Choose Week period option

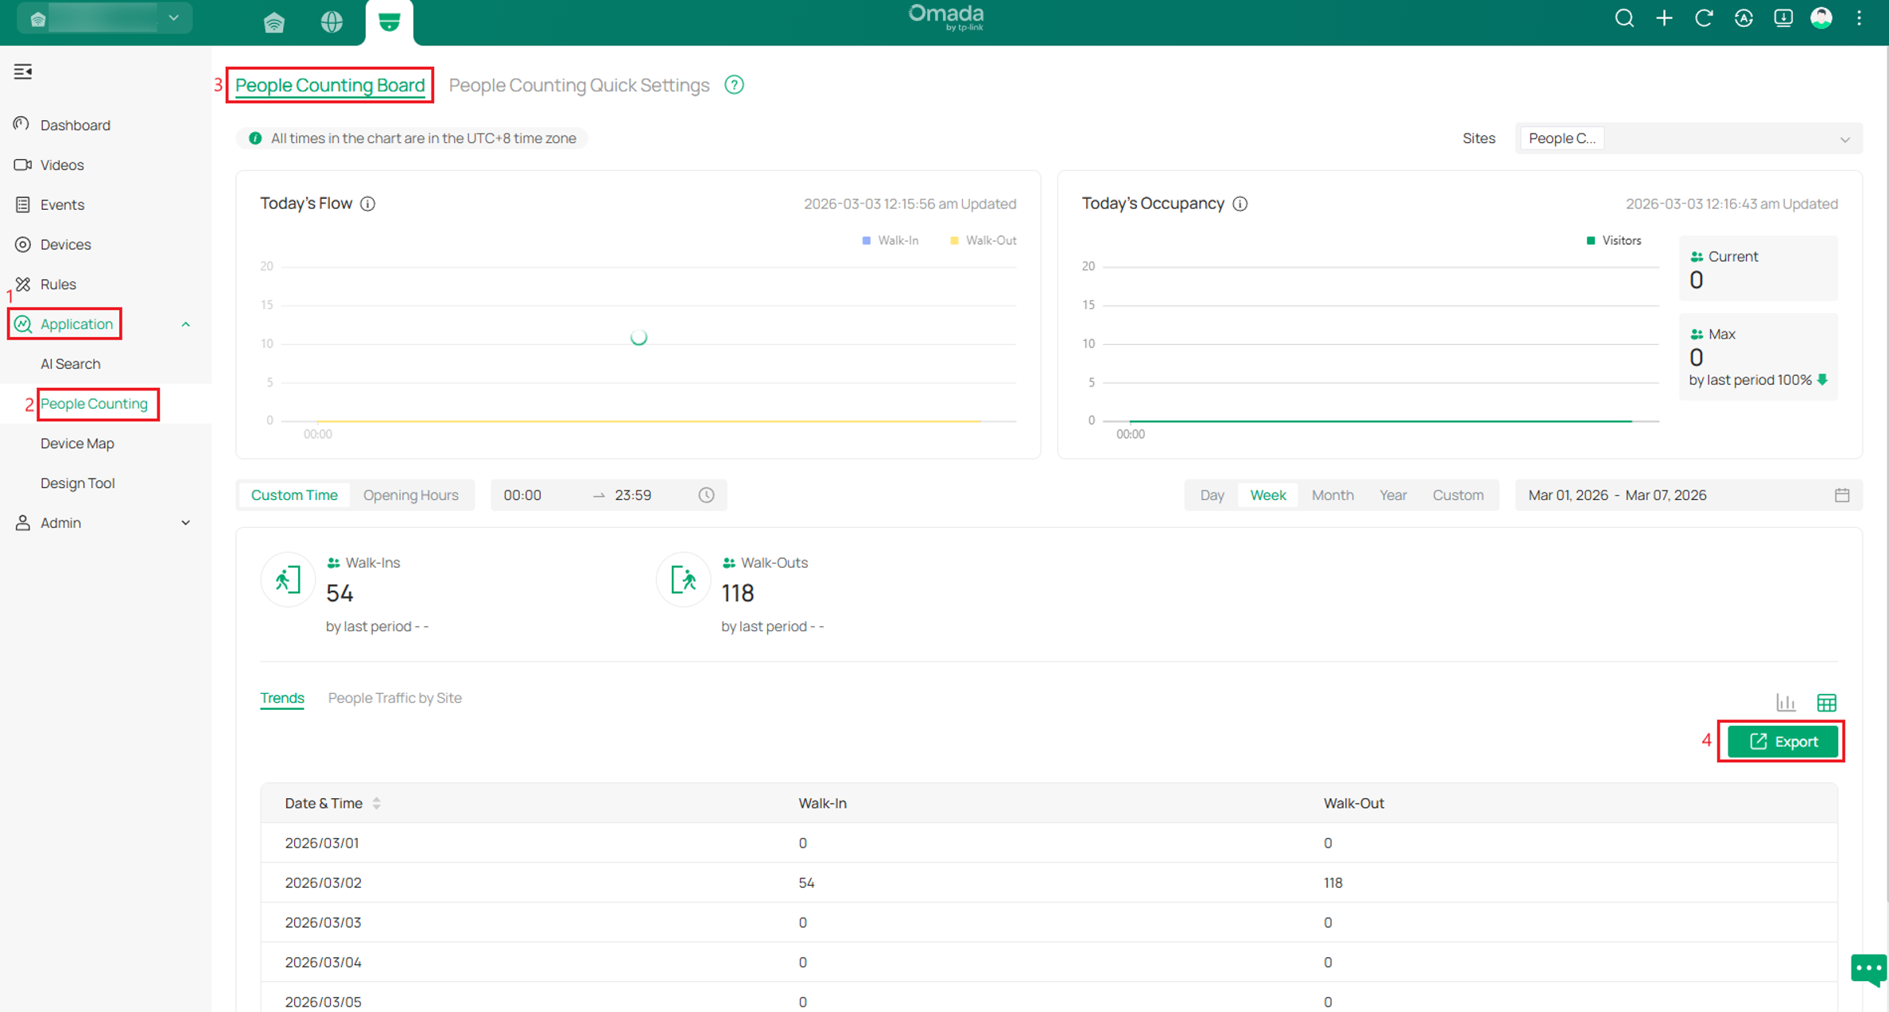tap(1268, 495)
